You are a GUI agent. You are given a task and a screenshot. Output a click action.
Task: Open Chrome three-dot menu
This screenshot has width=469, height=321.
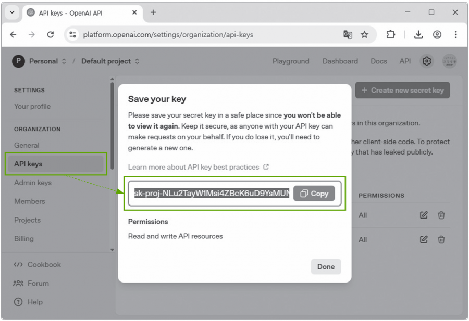tap(456, 35)
